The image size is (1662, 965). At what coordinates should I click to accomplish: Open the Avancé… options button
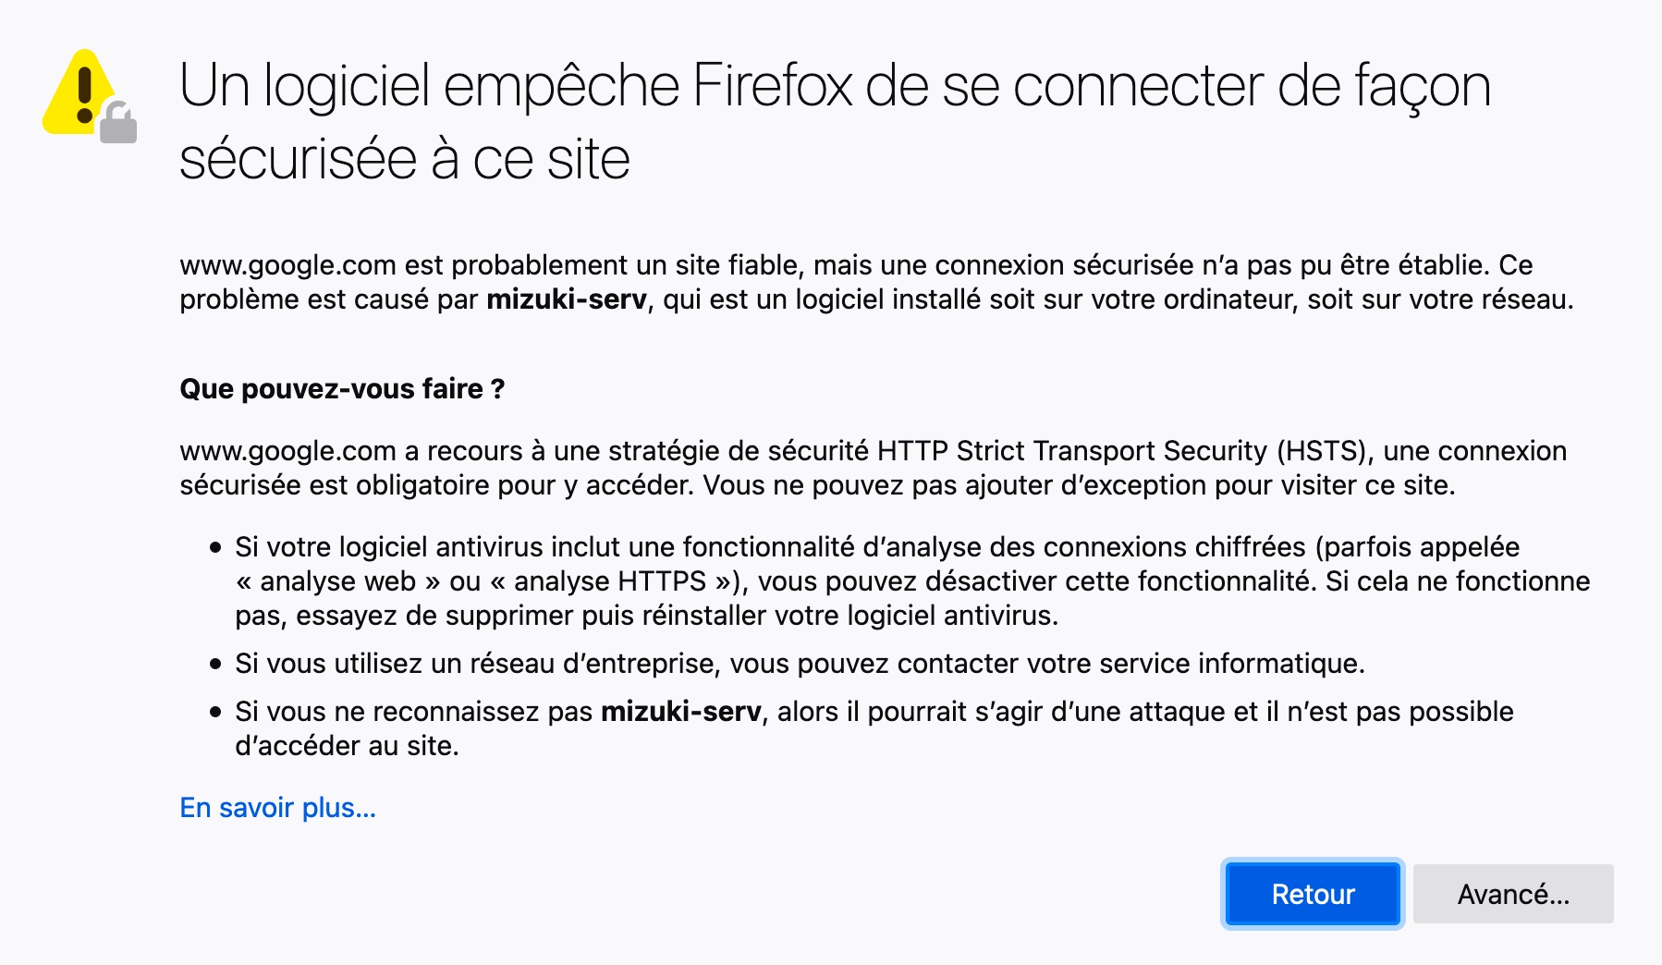(1513, 894)
